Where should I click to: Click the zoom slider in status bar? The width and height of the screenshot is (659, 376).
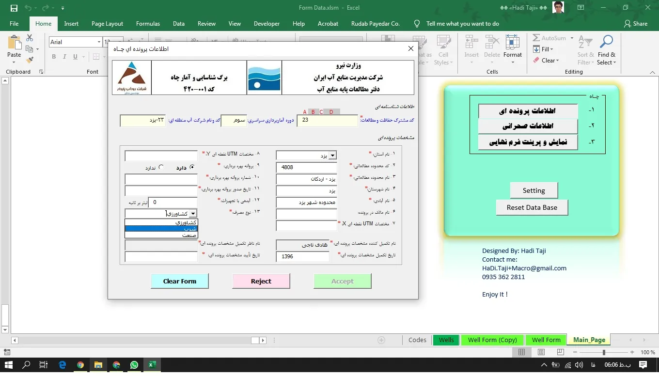tap(604, 352)
